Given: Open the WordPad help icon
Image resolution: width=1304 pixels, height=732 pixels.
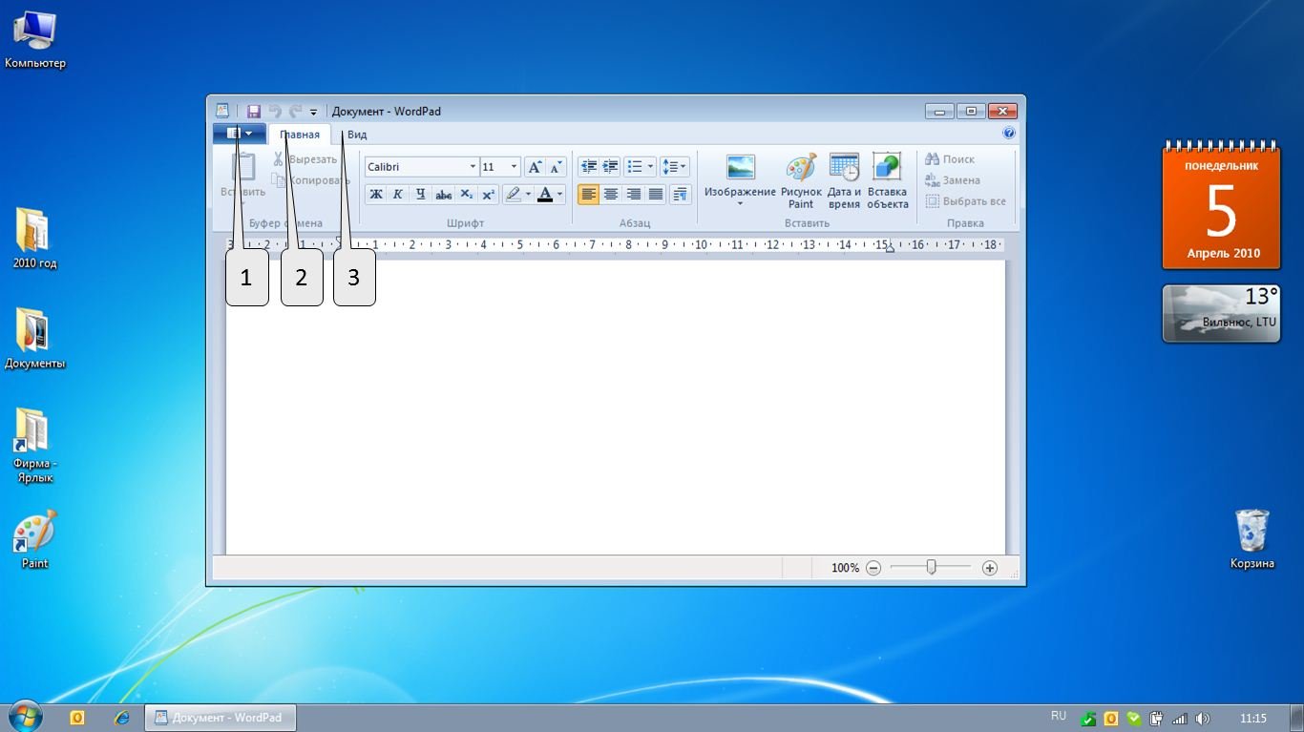Looking at the screenshot, I should (x=1009, y=134).
